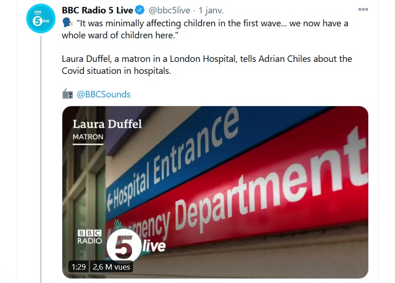Click the 1:29 video duration badge
The height and width of the screenshot is (283, 395).
click(79, 267)
